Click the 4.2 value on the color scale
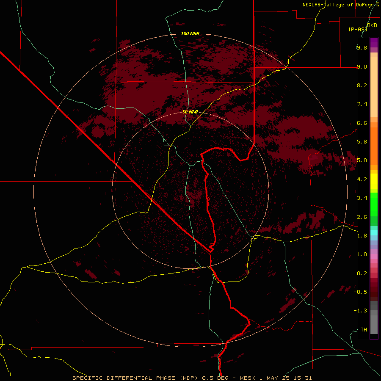The image size is (381, 381). [x=362, y=179]
